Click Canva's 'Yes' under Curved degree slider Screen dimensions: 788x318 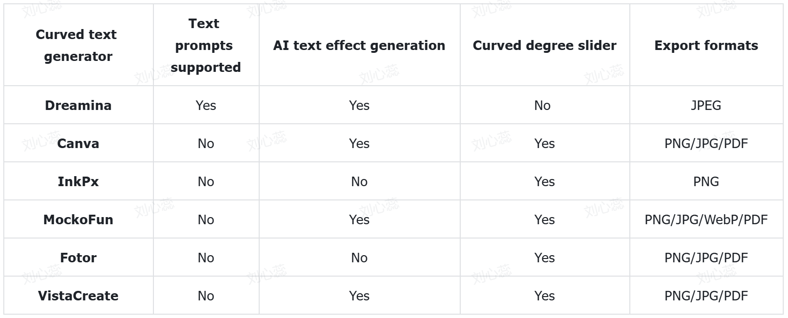pyautogui.click(x=544, y=143)
